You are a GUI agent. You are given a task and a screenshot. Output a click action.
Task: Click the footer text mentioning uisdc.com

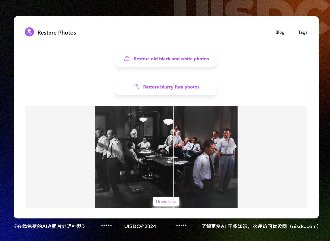tap(260, 226)
